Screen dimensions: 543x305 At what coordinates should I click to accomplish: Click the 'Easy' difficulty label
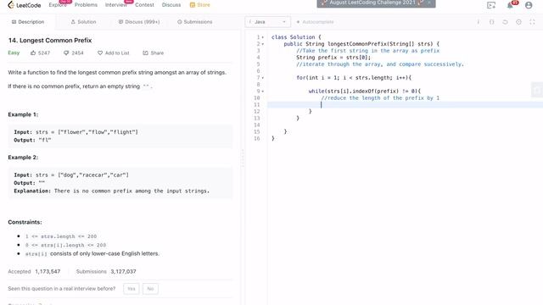click(x=14, y=53)
